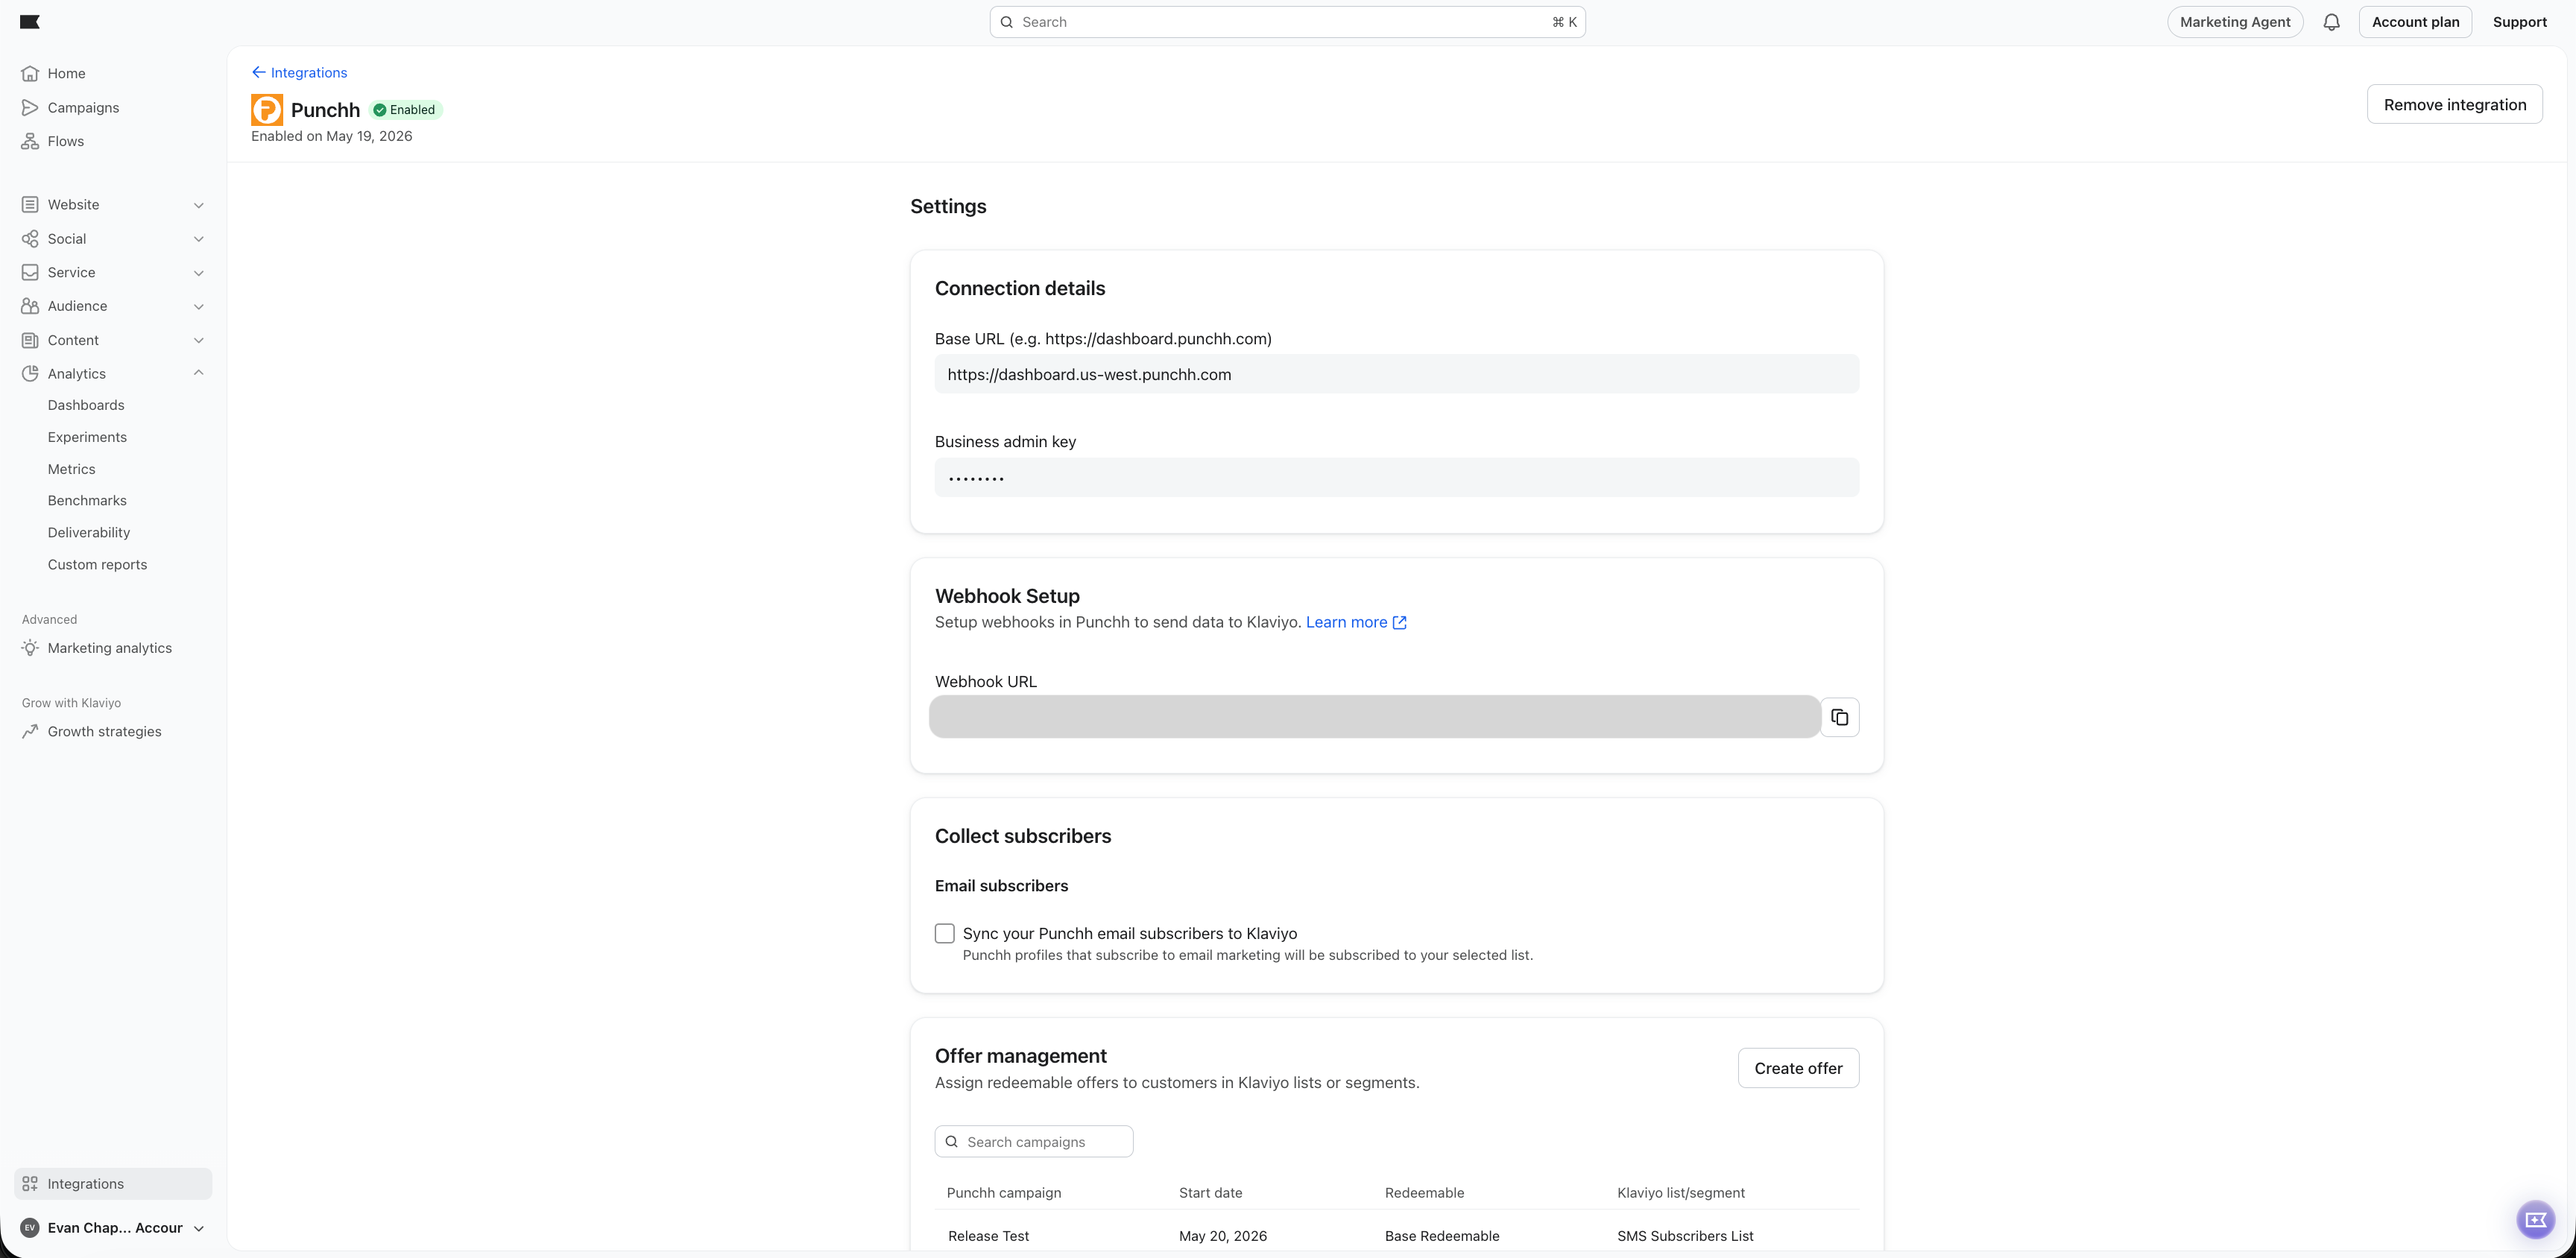Open the Evan Chap account dropdown
Viewport: 2576px width, 1258px height.
pos(113,1228)
